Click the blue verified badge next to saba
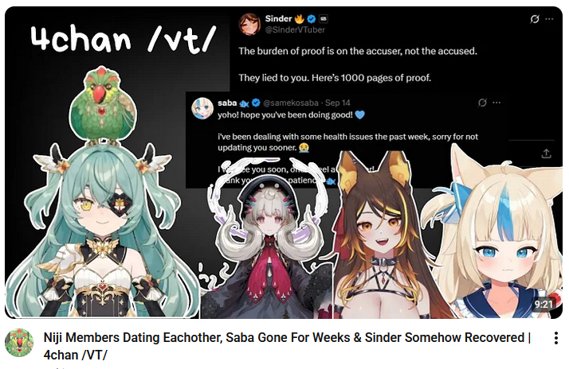Viewport: 569px width, 369px height. (x=256, y=103)
